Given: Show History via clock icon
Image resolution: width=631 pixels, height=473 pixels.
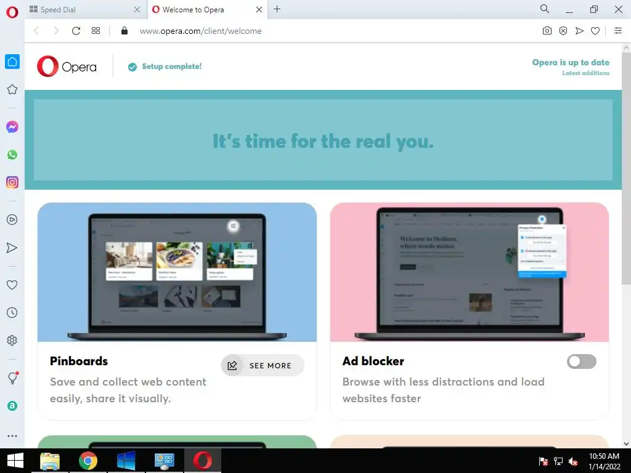Looking at the screenshot, I should coord(12,312).
